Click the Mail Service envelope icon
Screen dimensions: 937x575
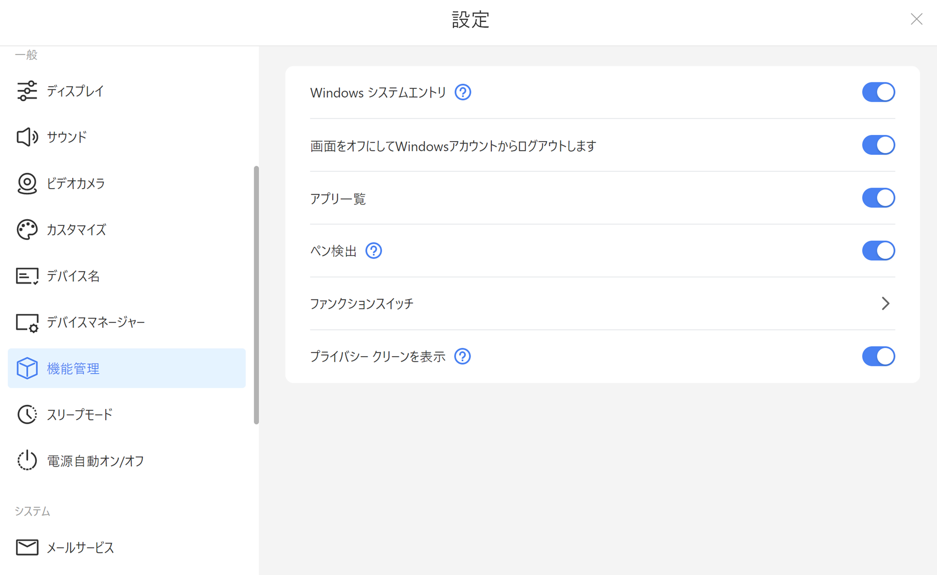pyautogui.click(x=27, y=547)
